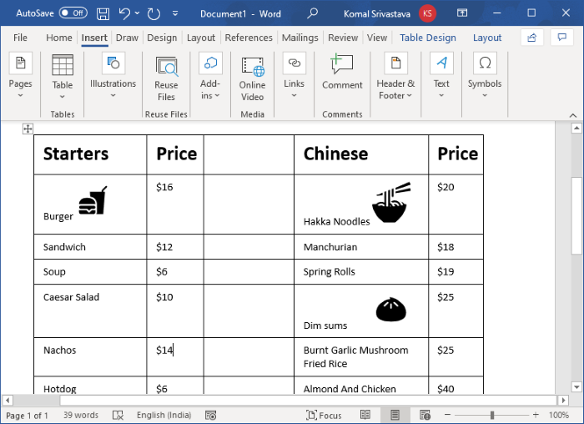The height and width of the screenshot is (424, 584).
Task: Click Burnt Garlic Mushroom Fried Rice cell
Action: click(361, 357)
